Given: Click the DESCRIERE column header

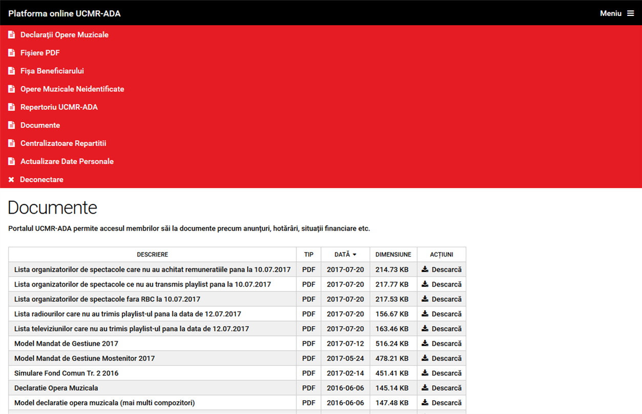Looking at the screenshot, I should pyautogui.click(x=153, y=255).
